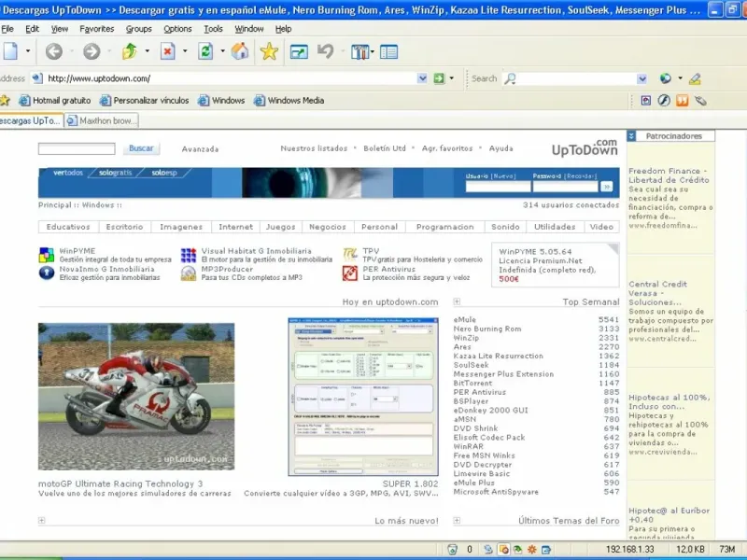
Task: Expand the address bar history dropdown
Action: pyautogui.click(x=422, y=78)
